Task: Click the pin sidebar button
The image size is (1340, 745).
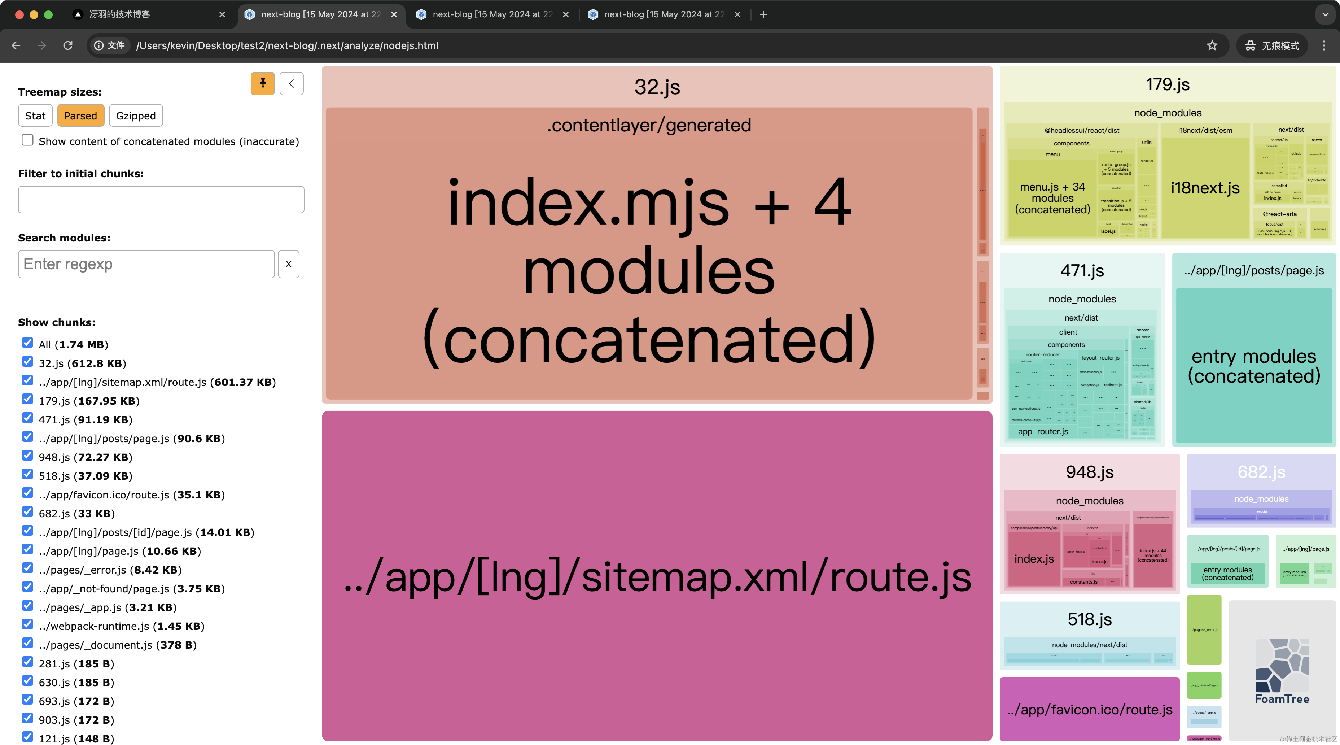Action: (263, 83)
